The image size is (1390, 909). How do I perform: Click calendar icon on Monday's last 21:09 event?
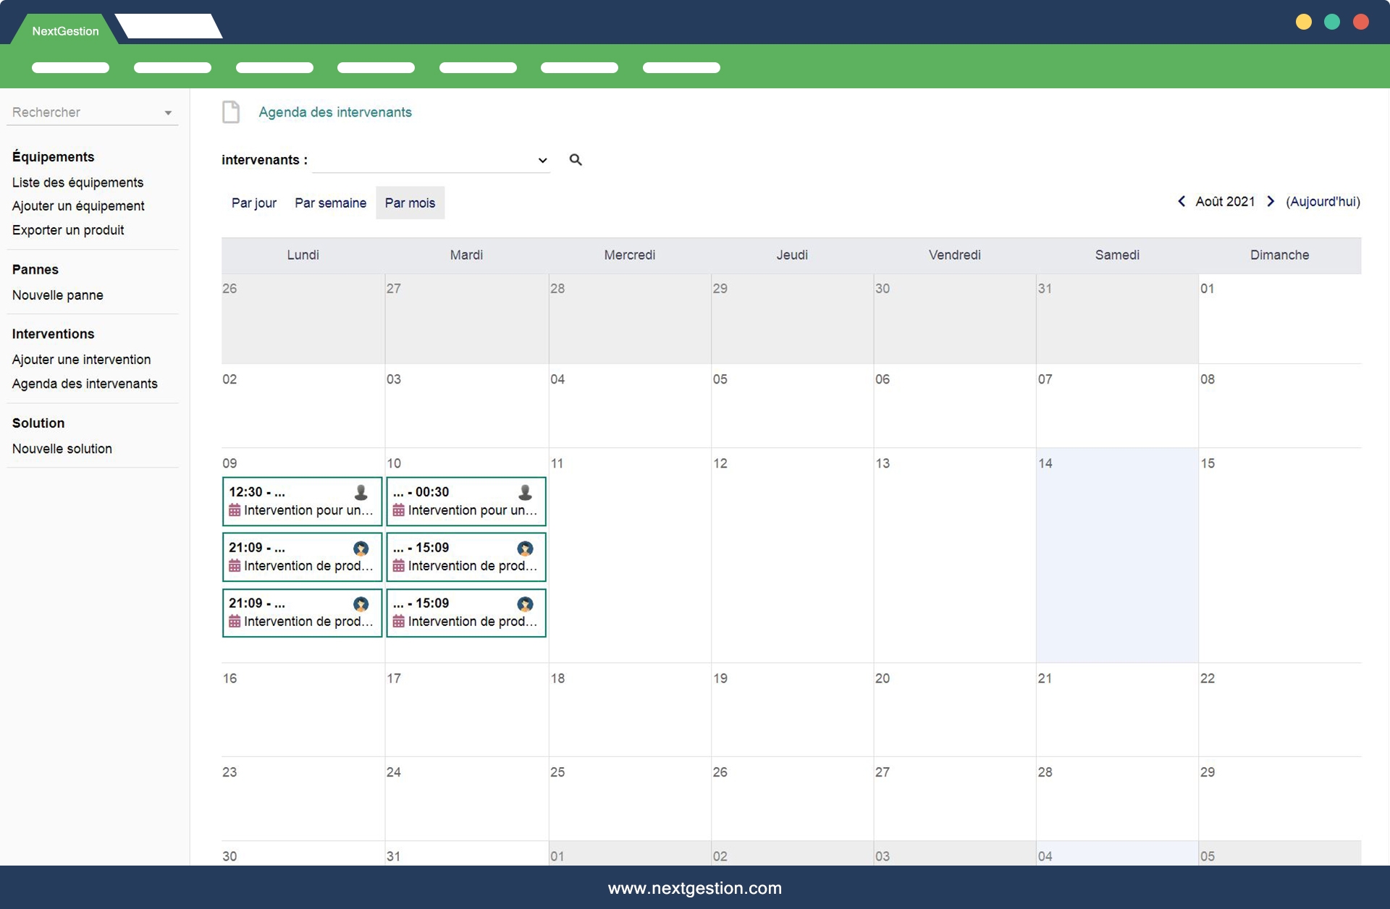[x=235, y=622]
